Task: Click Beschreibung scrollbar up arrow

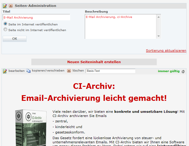Action: pos(159,17)
